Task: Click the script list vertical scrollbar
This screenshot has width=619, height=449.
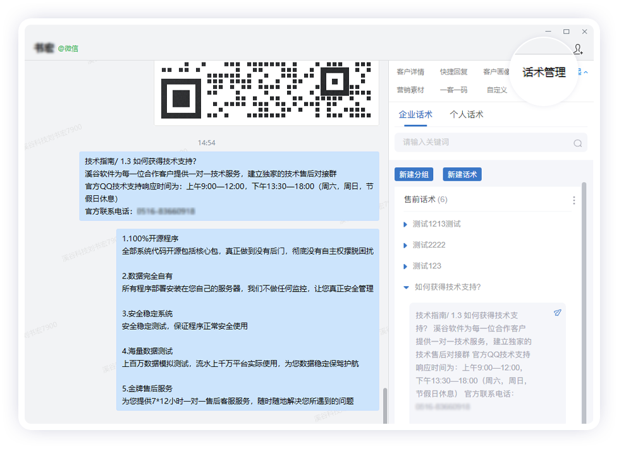Action: [x=584, y=302]
